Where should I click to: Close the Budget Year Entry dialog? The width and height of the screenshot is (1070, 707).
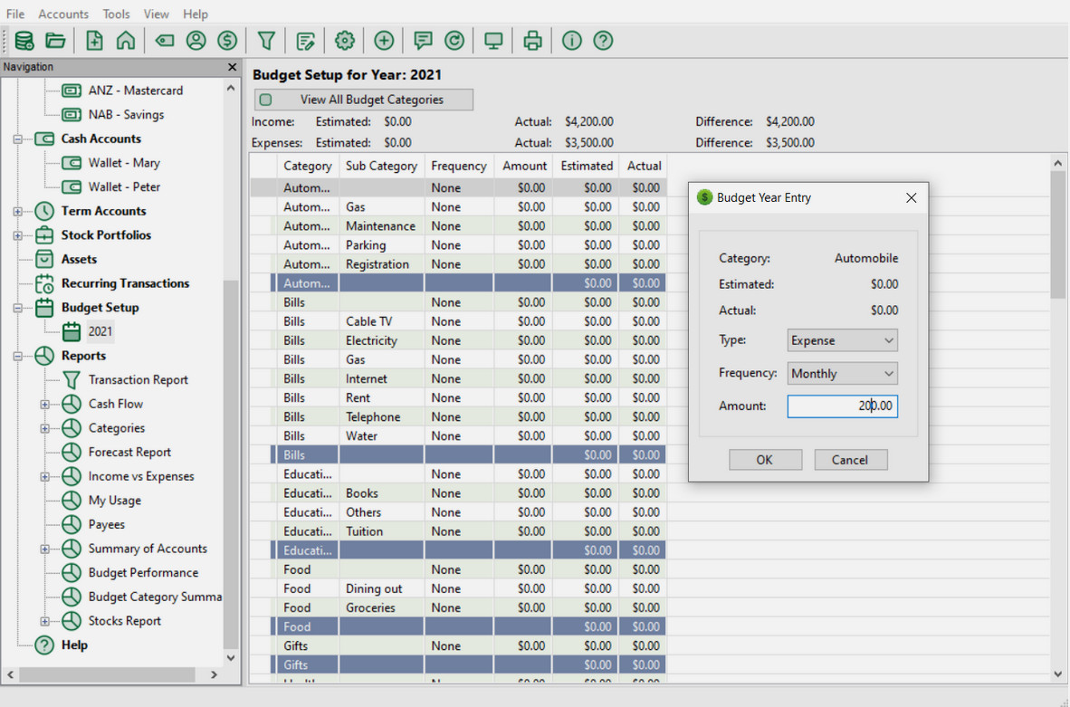click(x=911, y=198)
